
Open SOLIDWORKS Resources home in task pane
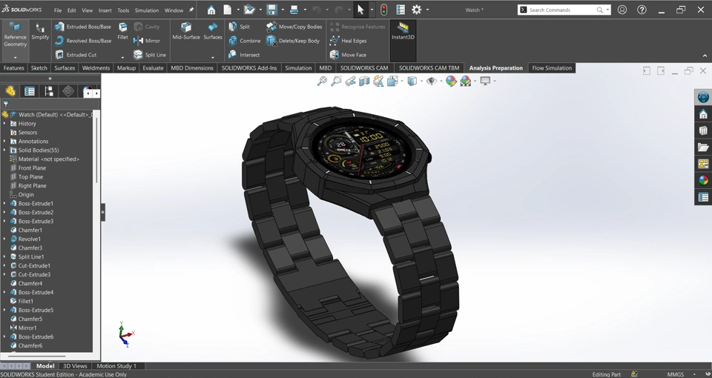coord(703,114)
